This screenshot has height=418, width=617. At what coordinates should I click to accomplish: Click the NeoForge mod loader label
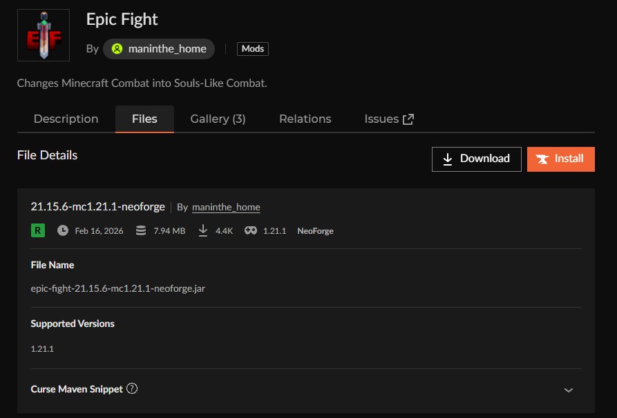315,230
